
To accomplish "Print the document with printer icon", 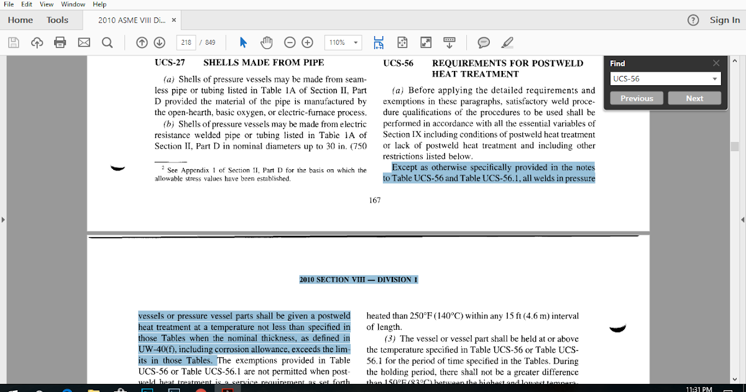I will (x=60, y=42).
